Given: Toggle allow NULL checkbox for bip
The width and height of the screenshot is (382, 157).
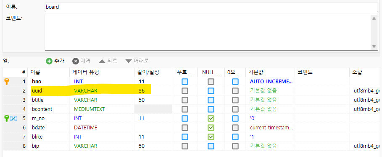Looking at the screenshot, I should pos(211,146).
